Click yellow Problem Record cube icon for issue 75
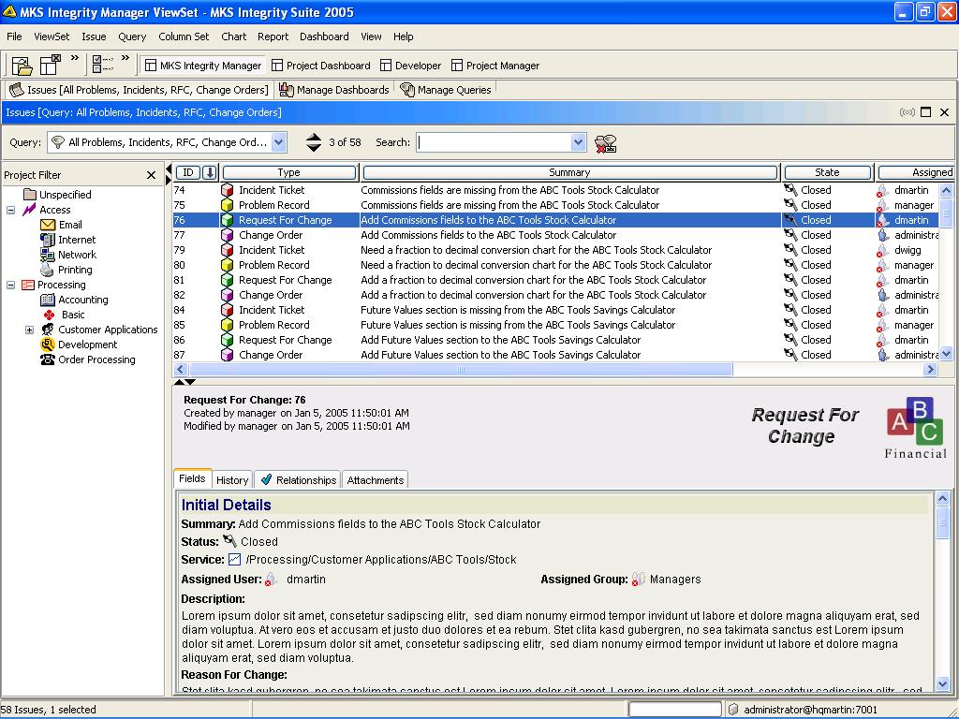 click(227, 205)
